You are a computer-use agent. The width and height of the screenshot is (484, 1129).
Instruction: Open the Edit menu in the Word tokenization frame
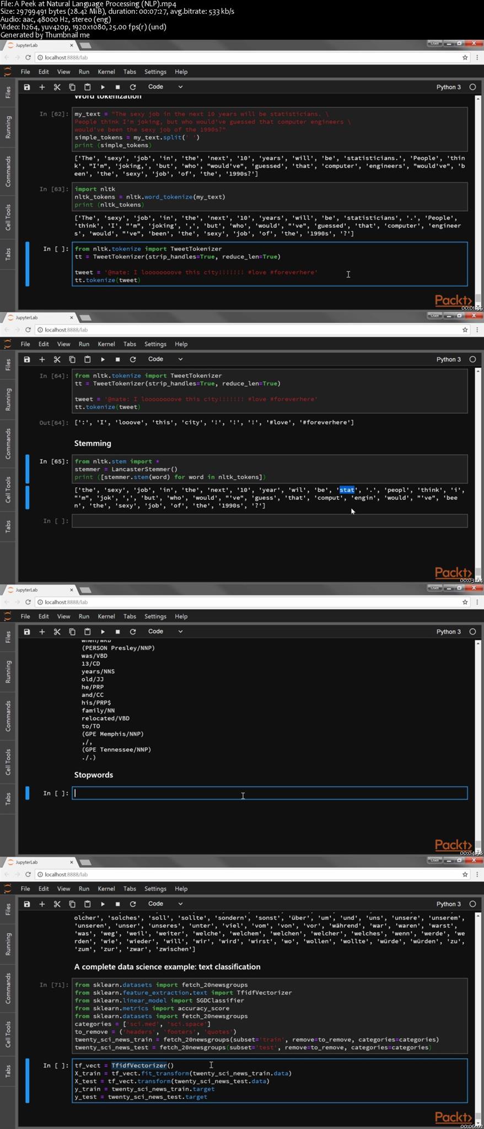(44, 72)
